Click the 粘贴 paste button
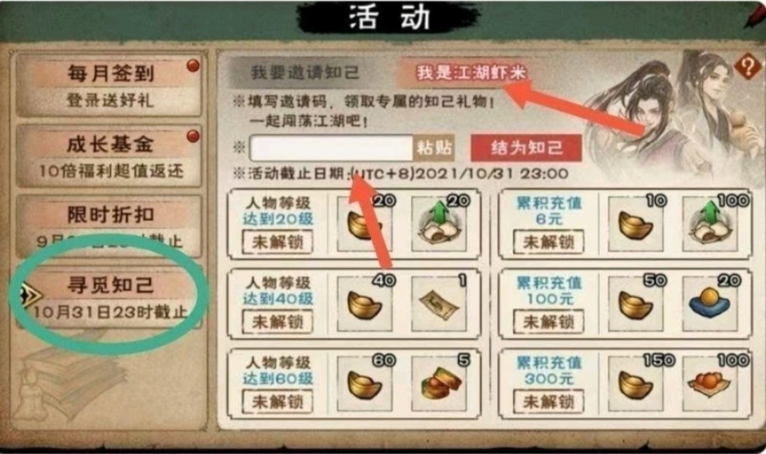Viewport: 766px width, 454px height. point(434,147)
